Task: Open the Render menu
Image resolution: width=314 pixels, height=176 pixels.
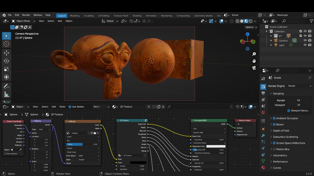Action: coord(26,15)
